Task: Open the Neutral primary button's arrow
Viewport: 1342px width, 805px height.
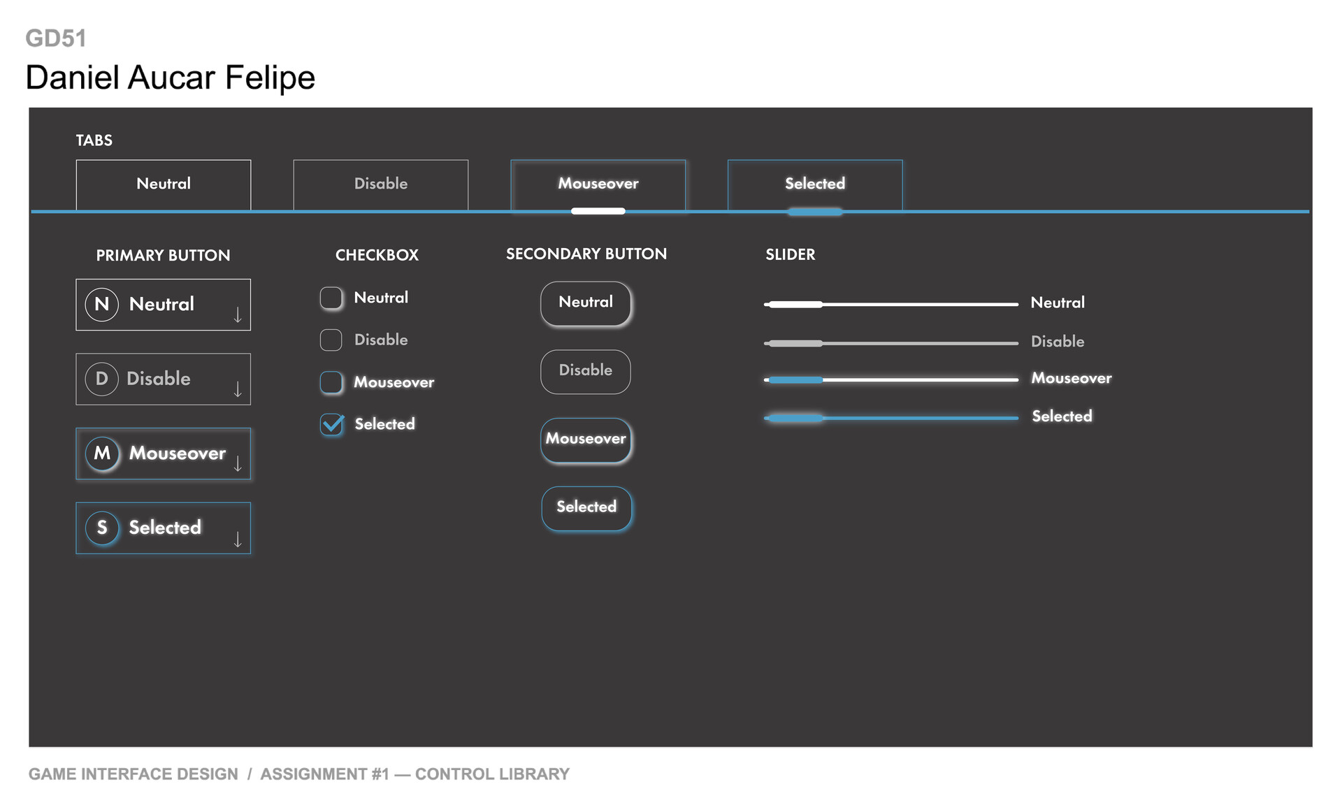Action: pyautogui.click(x=238, y=315)
